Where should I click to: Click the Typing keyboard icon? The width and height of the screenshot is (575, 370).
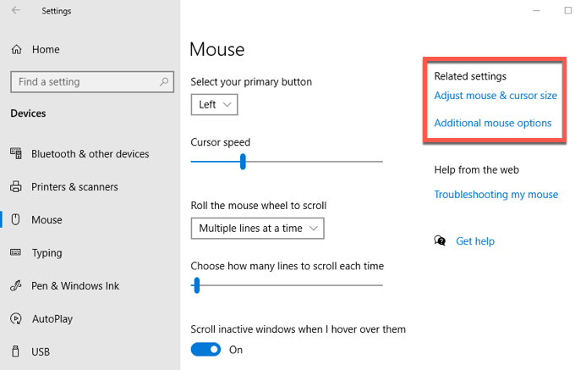tap(16, 253)
